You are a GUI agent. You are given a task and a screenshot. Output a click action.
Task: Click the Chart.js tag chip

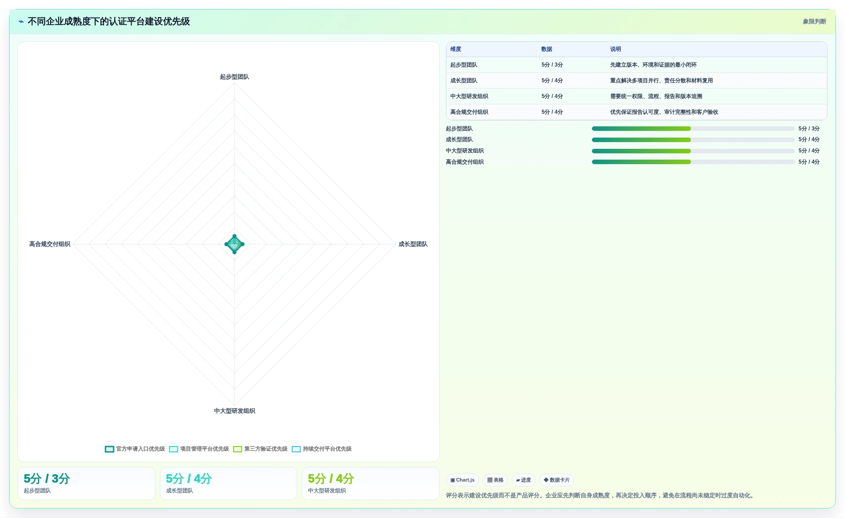(462, 480)
